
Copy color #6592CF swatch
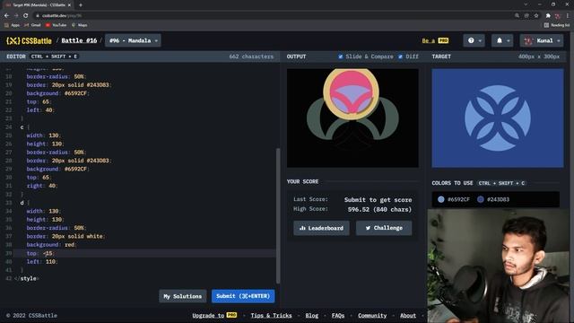454,199
